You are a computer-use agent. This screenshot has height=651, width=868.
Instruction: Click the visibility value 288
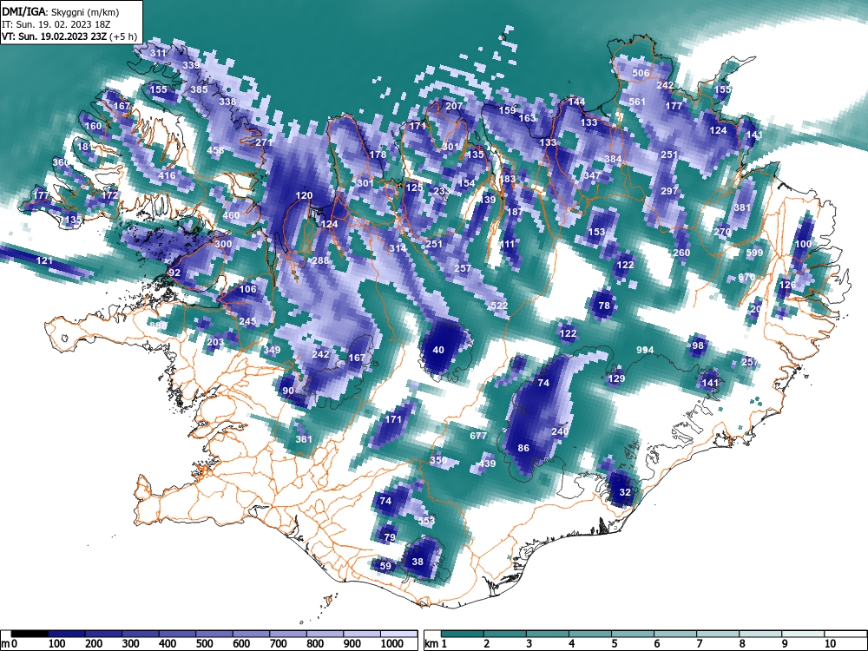click(x=320, y=260)
